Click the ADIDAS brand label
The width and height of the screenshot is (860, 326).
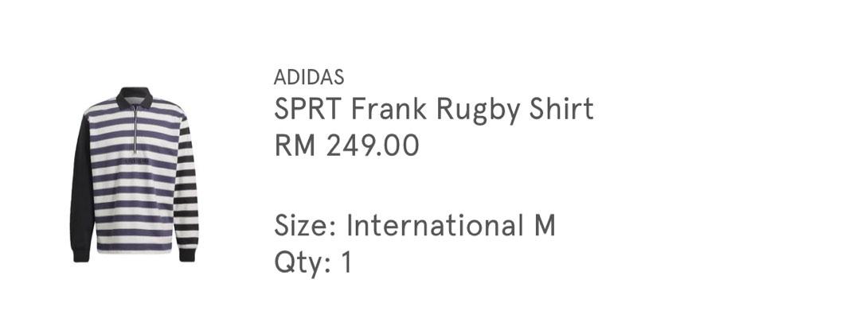pyautogui.click(x=309, y=78)
